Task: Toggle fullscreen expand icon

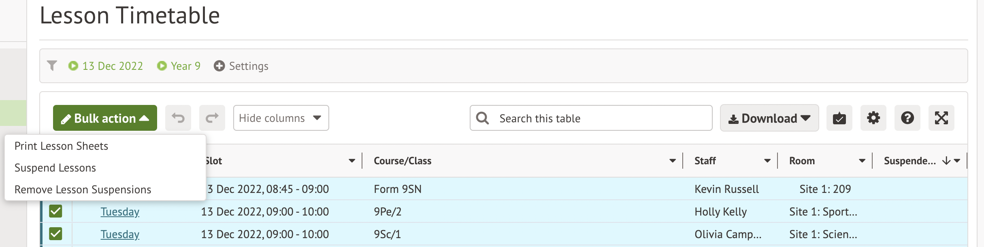Action: pos(941,118)
